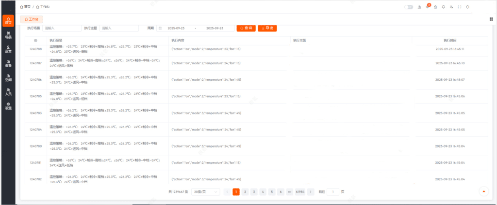
Task: Open the 人员 sidebar section
Action: click(8, 92)
